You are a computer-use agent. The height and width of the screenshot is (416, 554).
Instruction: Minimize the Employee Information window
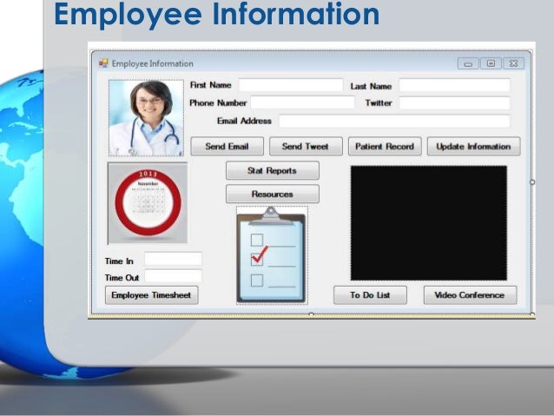[x=468, y=63]
